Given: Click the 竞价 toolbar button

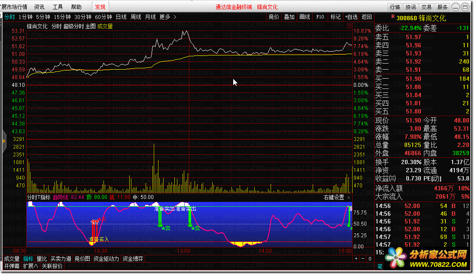Looking at the screenshot, I should [x=274, y=17].
